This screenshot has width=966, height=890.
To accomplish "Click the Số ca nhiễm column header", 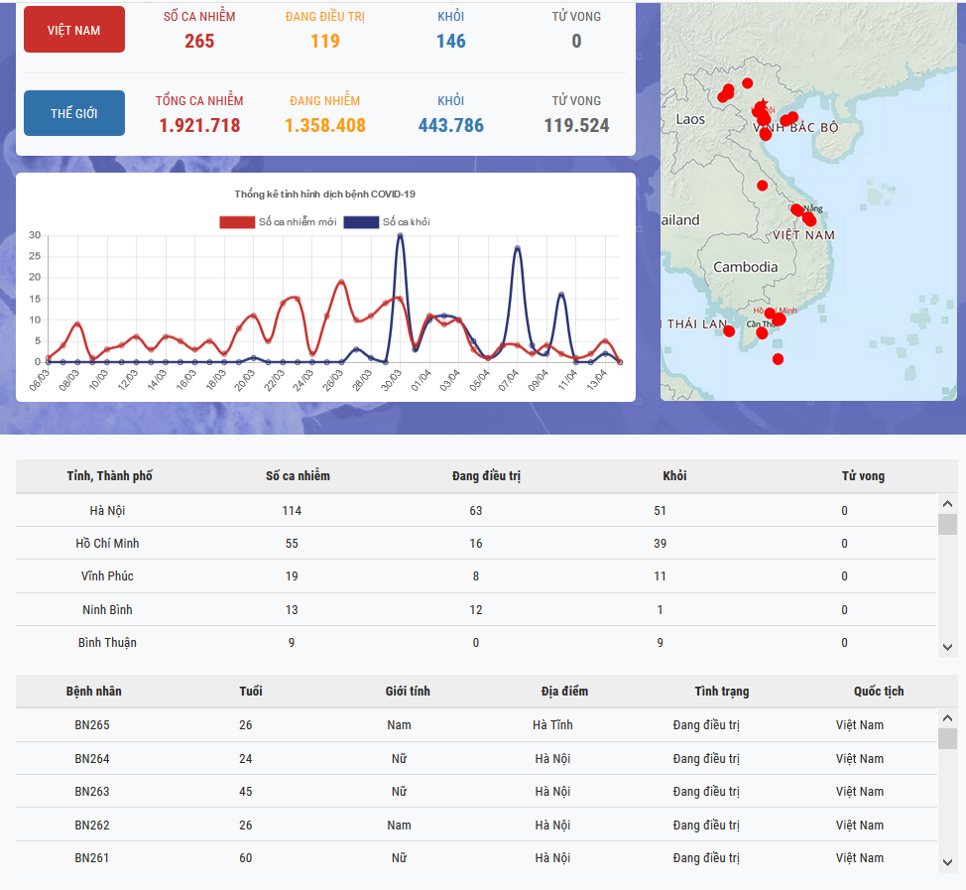I will (x=298, y=476).
